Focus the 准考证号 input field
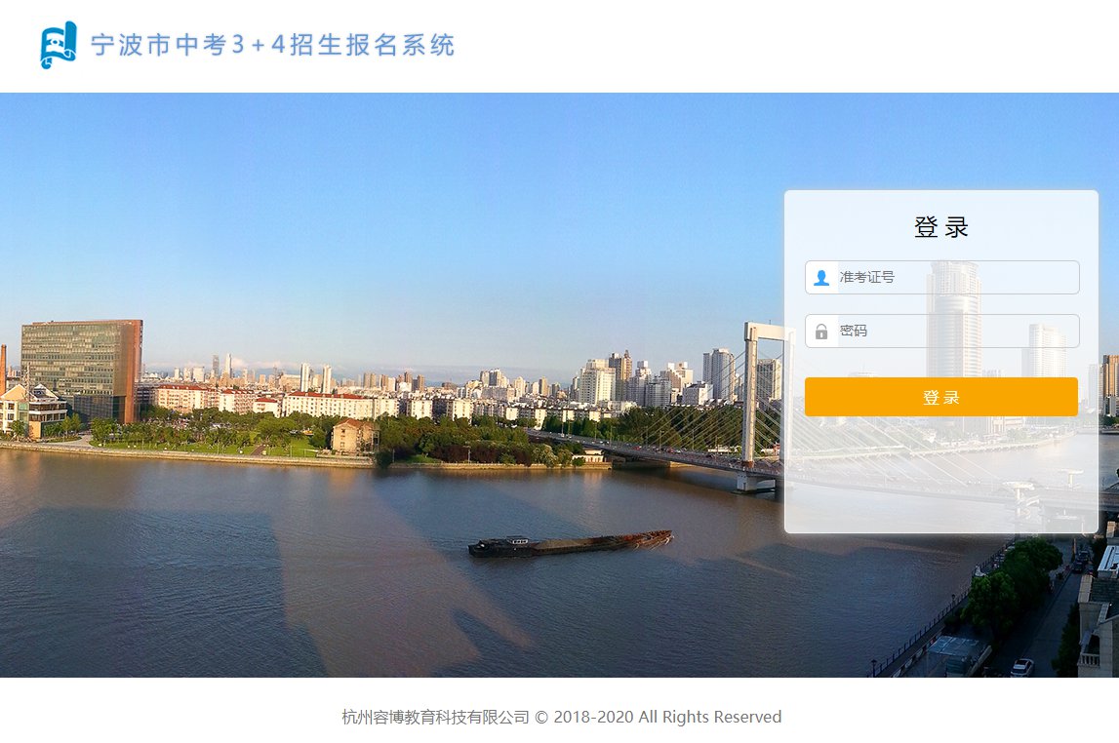 (941, 277)
